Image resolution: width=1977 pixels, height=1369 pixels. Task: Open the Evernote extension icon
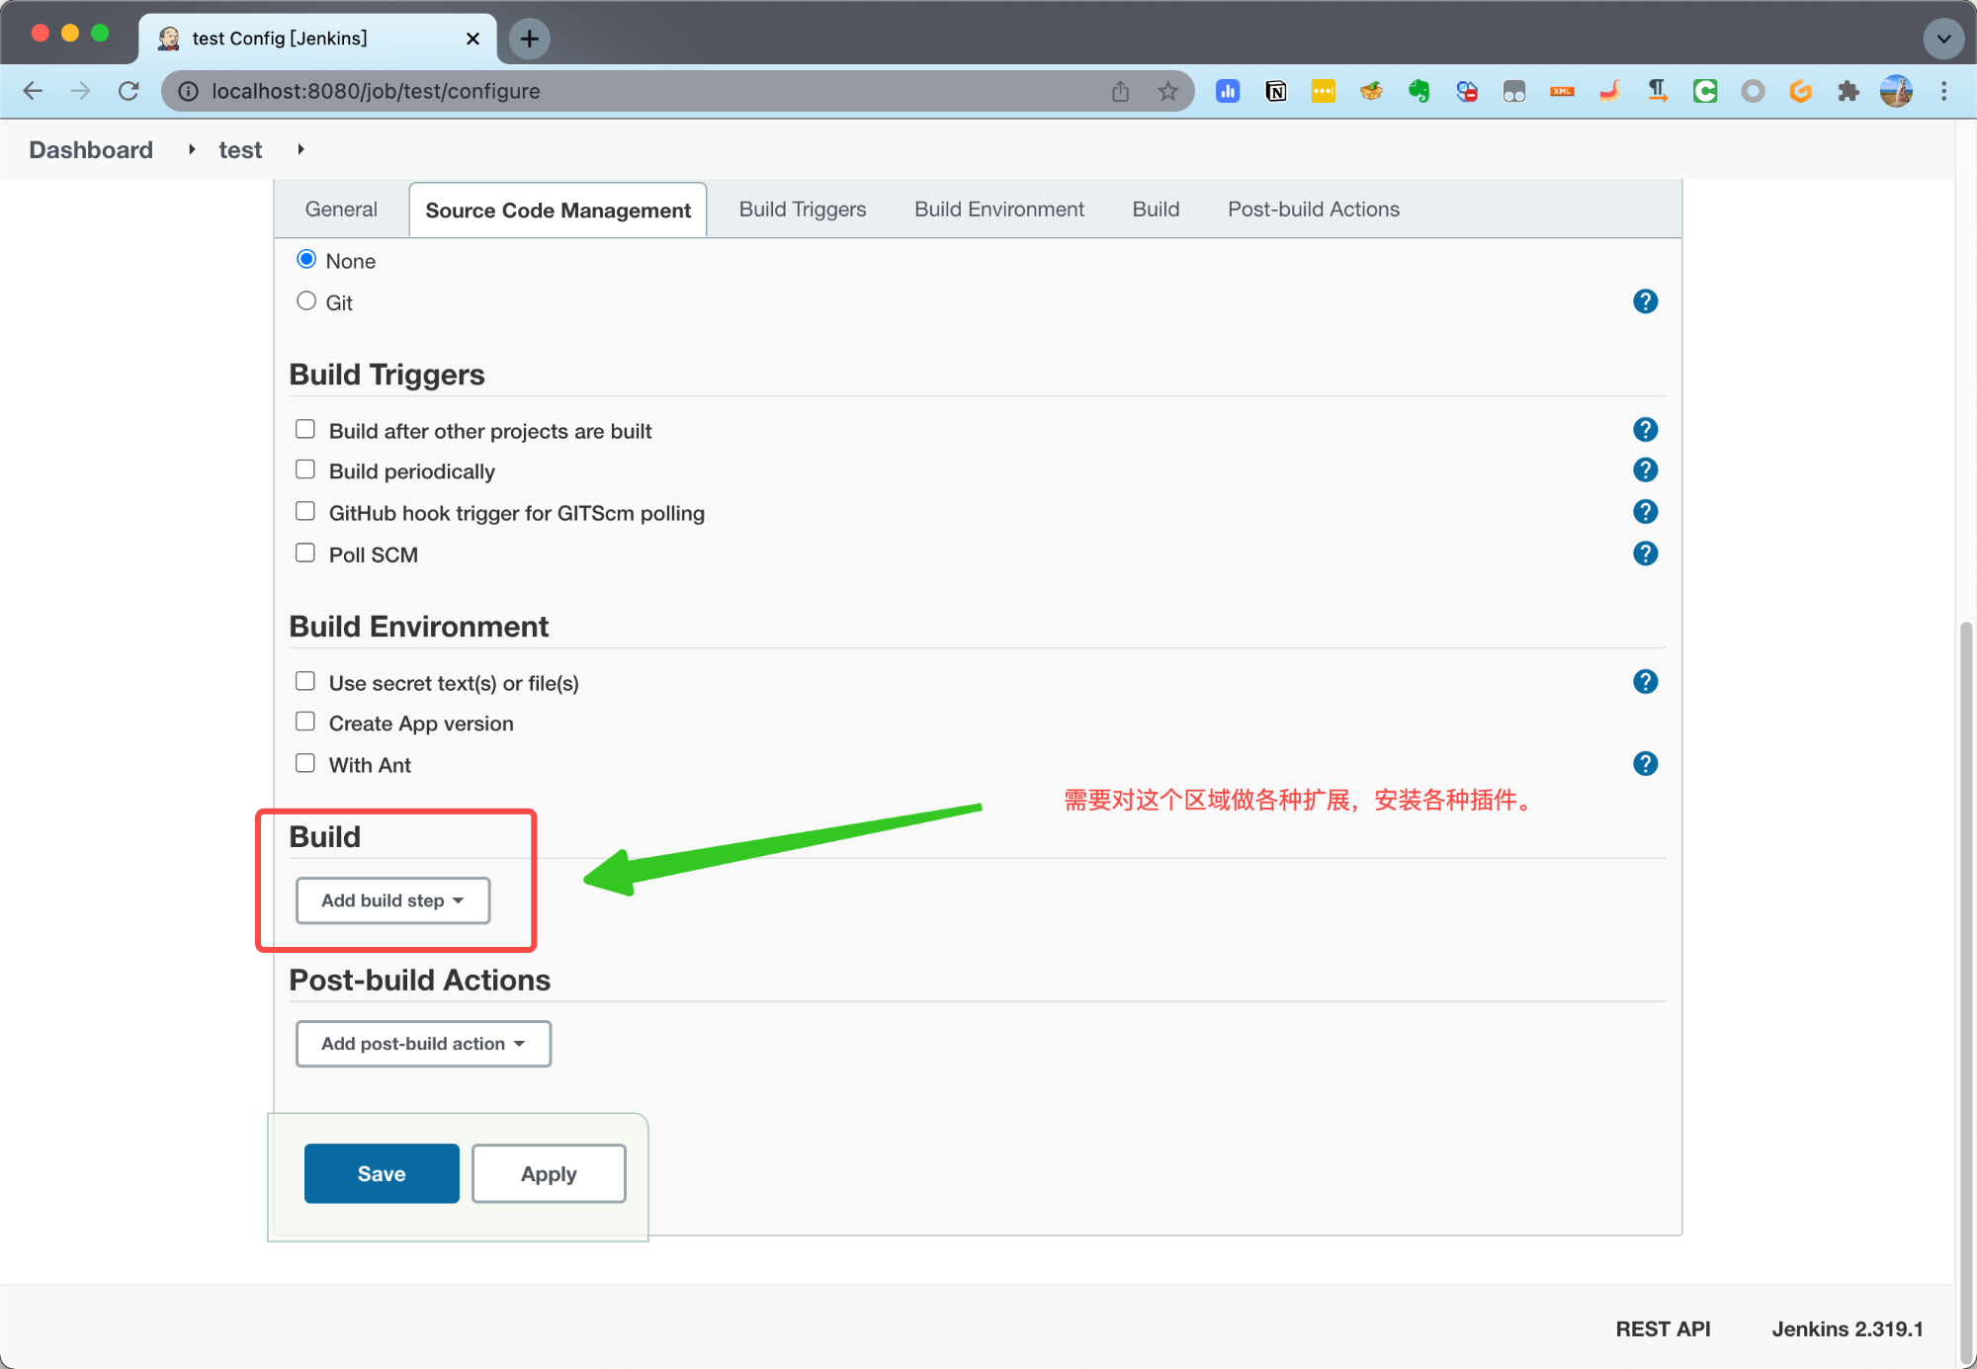(1418, 91)
